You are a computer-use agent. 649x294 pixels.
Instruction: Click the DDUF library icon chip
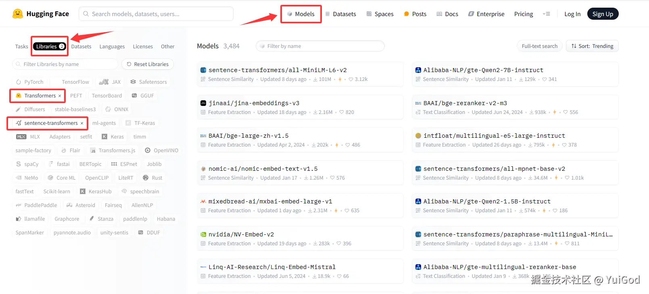(149, 232)
